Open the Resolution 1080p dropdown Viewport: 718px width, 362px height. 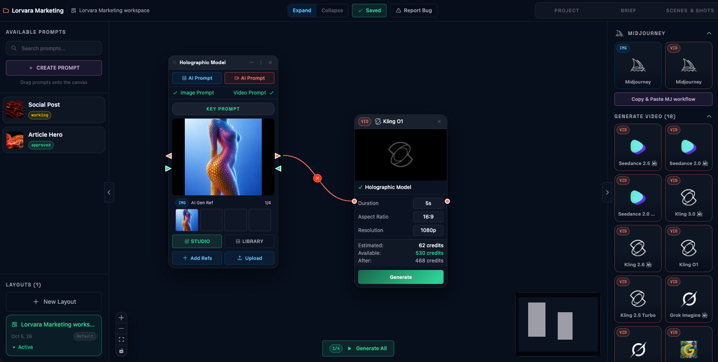[428, 230]
